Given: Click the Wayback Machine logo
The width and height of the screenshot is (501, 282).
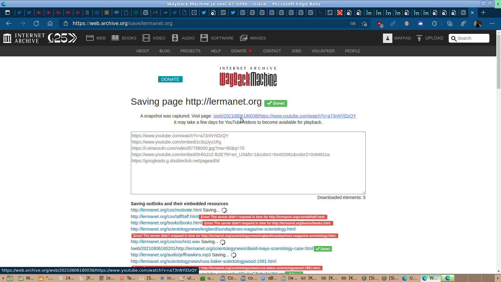Looking at the screenshot, I should [248, 77].
